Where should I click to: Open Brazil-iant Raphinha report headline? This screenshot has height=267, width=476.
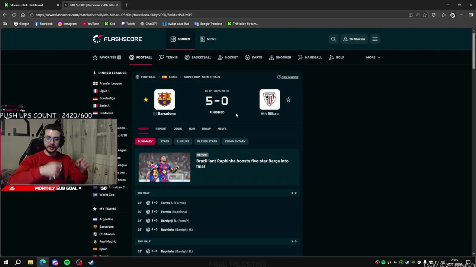pyautogui.click(x=242, y=164)
